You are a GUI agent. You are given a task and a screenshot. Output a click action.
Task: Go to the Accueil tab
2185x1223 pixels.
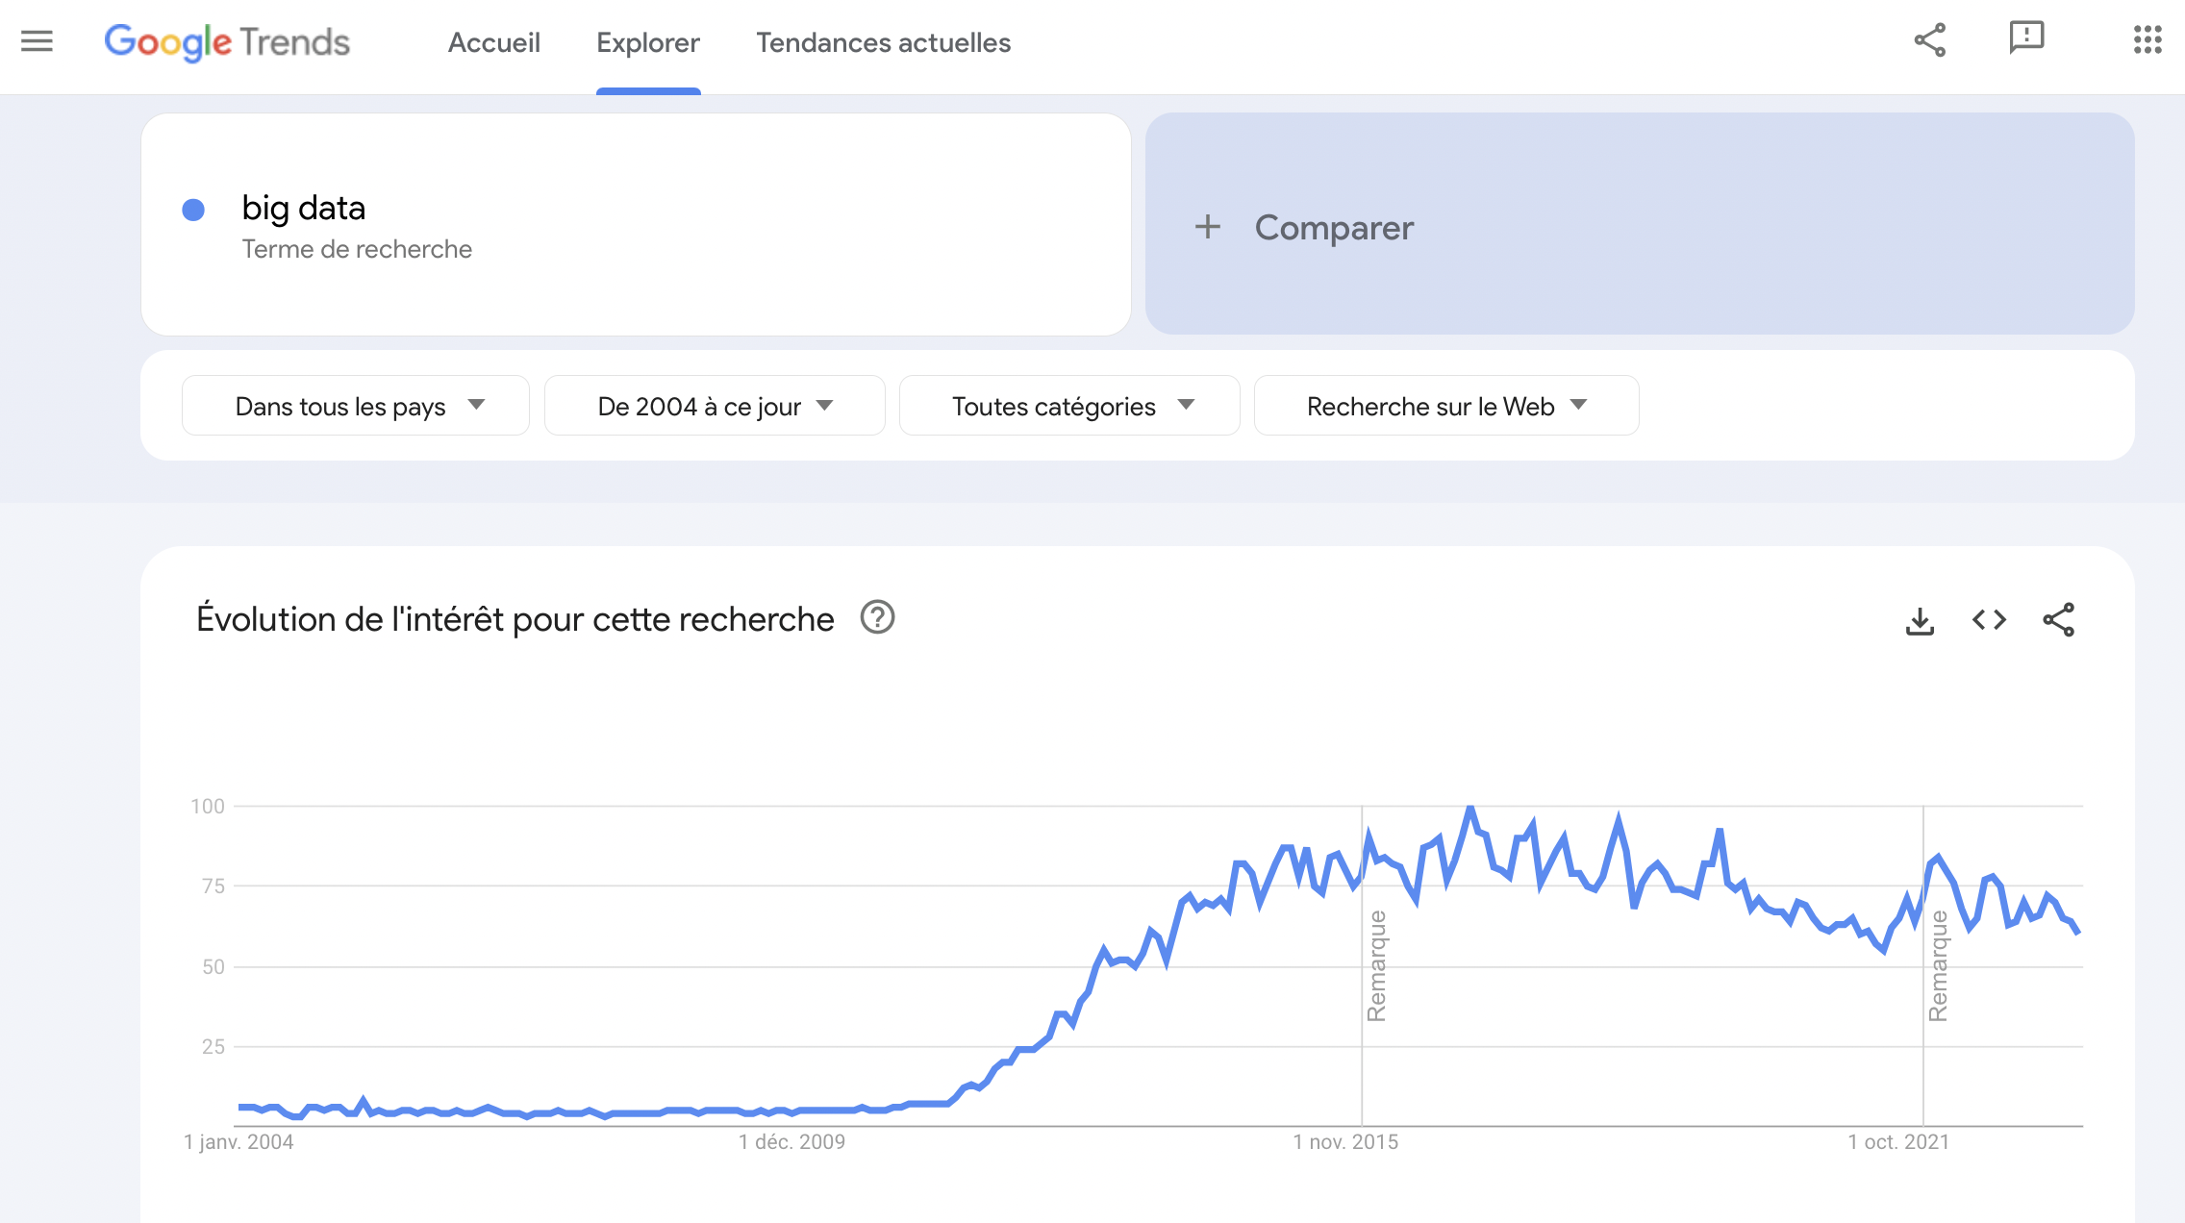coord(494,43)
